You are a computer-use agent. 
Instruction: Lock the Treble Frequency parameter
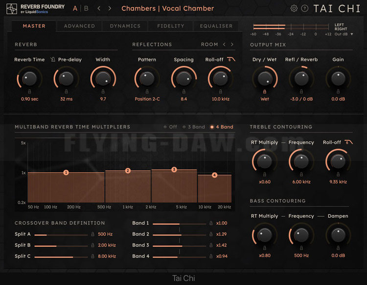click(x=301, y=174)
